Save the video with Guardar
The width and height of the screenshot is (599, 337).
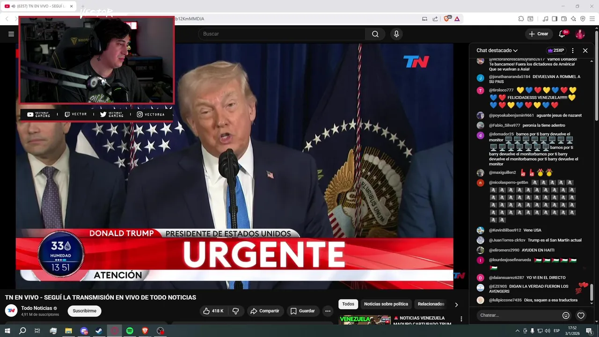tap(302, 311)
